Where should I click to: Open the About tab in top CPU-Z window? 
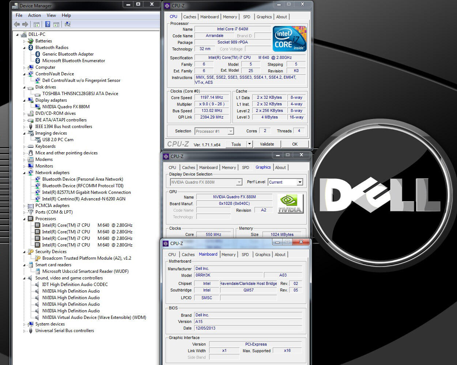point(282,17)
